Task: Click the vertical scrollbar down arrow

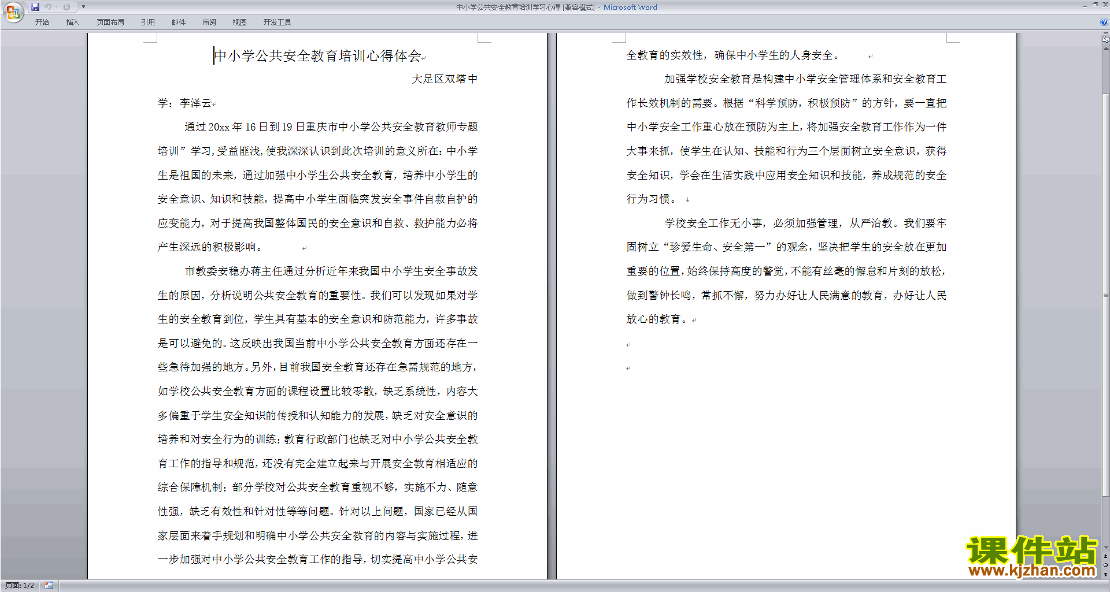Action: point(1105,548)
